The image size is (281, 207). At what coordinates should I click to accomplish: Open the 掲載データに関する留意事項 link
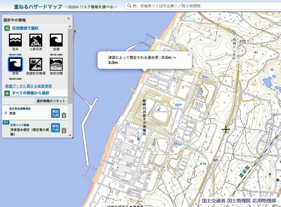pyautogui.click(x=29, y=86)
